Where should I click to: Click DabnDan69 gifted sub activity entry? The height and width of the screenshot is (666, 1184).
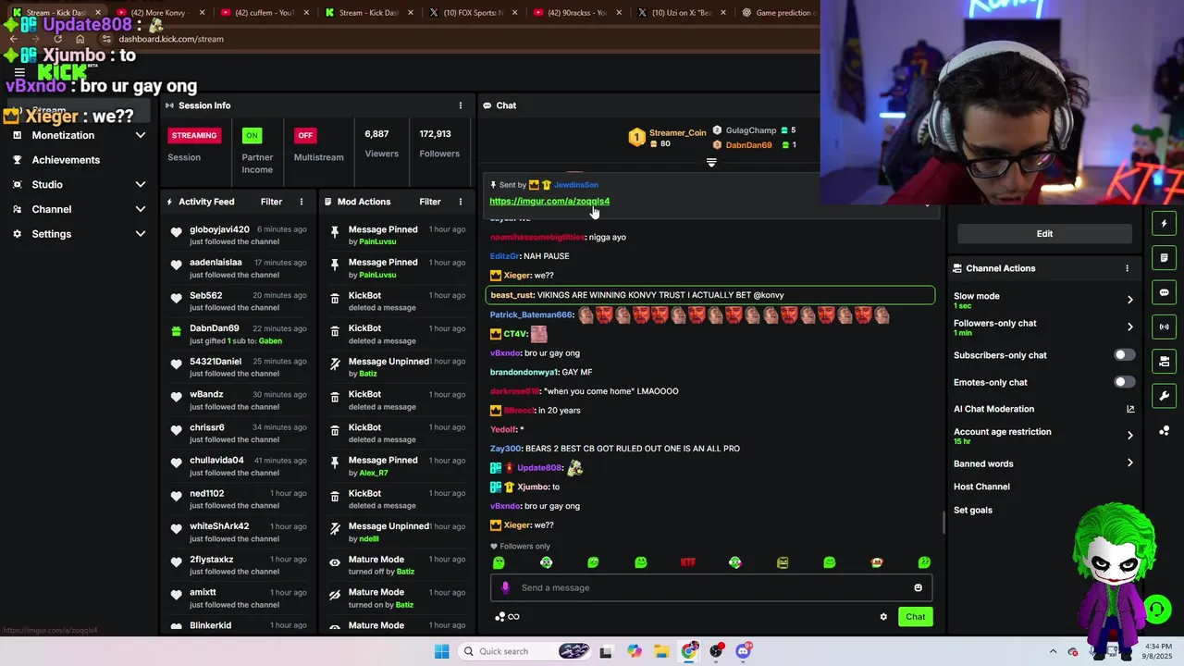click(239, 334)
